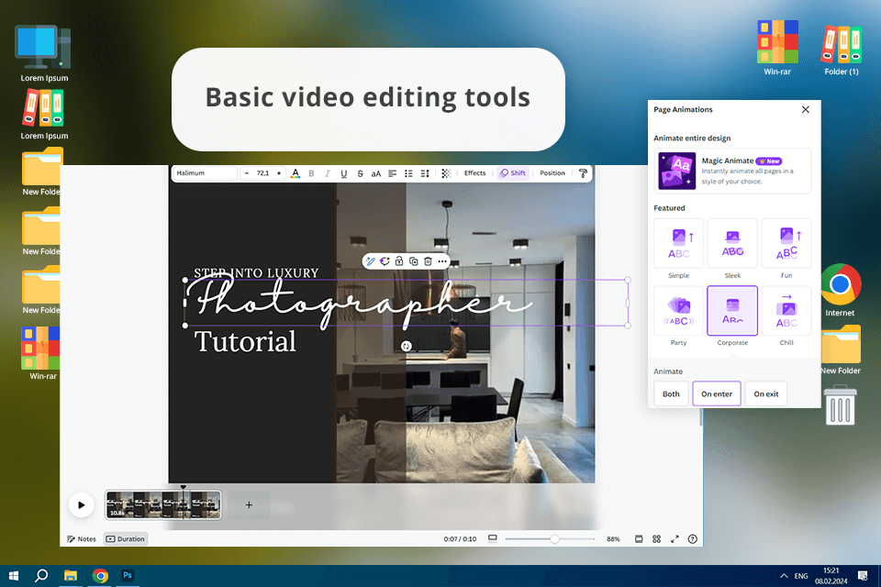
Task: Increase font size with plus button
Action: click(279, 173)
